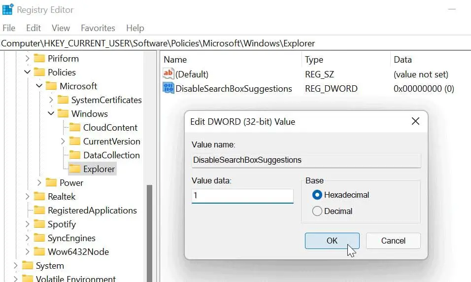
Task: Open the Edit menu
Action: 34,28
